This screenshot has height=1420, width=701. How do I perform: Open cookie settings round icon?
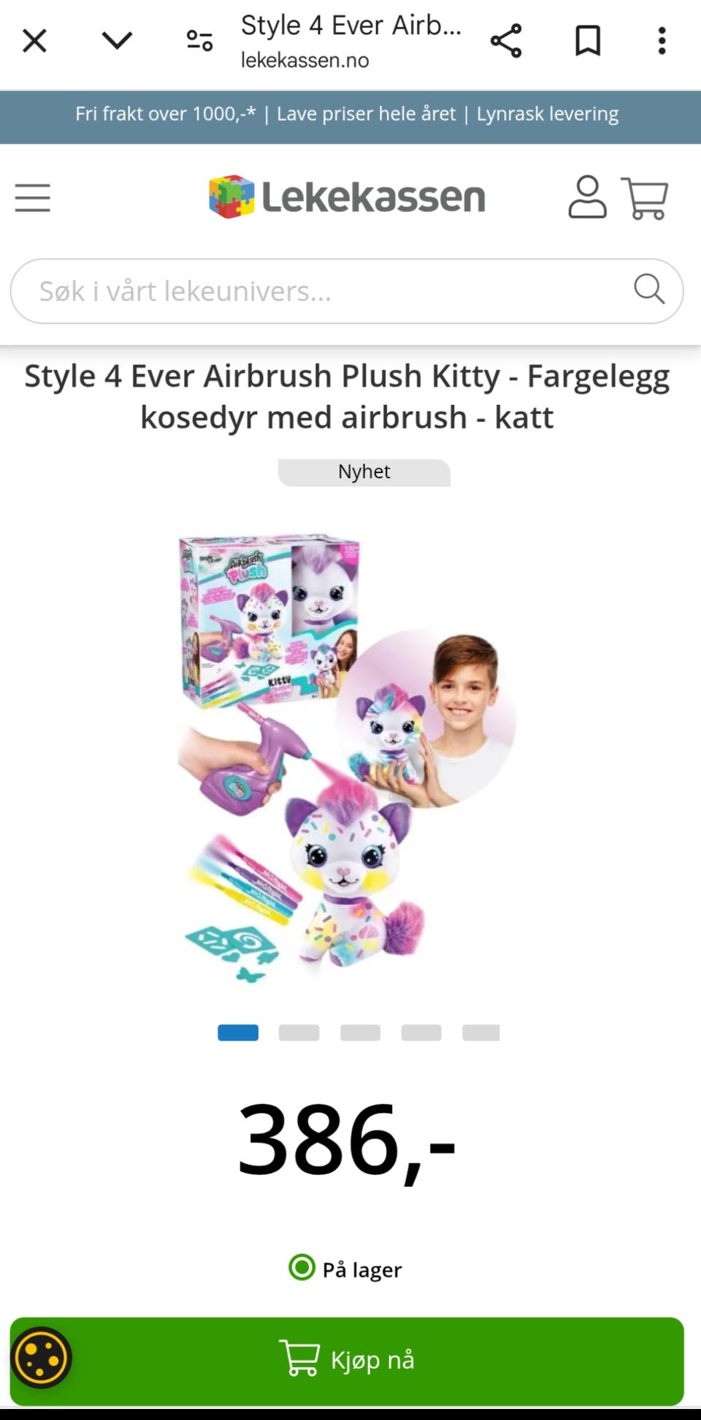pyautogui.click(x=41, y=1358)
